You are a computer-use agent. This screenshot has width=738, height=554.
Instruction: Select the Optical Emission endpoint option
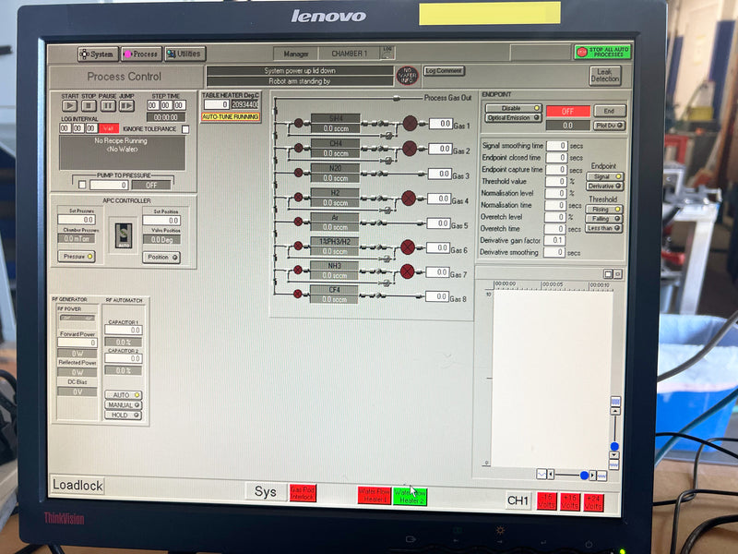tap(514, 118)
